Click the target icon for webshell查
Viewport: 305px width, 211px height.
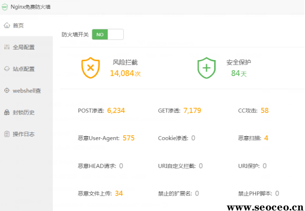pyautogui.click(x=7, y=90)
